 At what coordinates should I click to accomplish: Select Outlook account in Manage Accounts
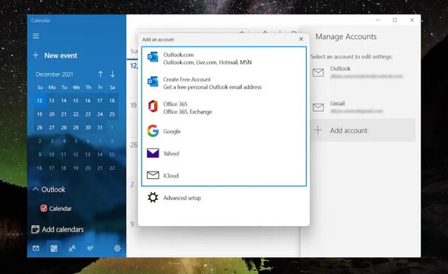point(363,72)
